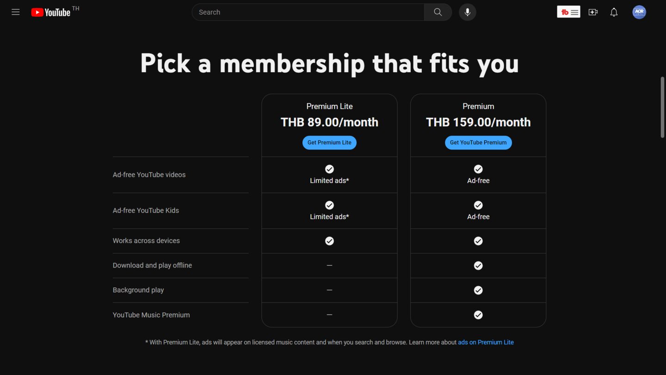Go to YouTube home via logo
Image resolution: width=666 pixels, height=375 pixels.
51,12
